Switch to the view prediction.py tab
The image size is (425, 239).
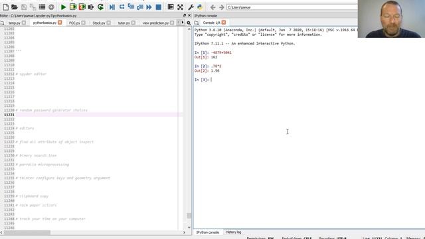click(x=155, y=23)
